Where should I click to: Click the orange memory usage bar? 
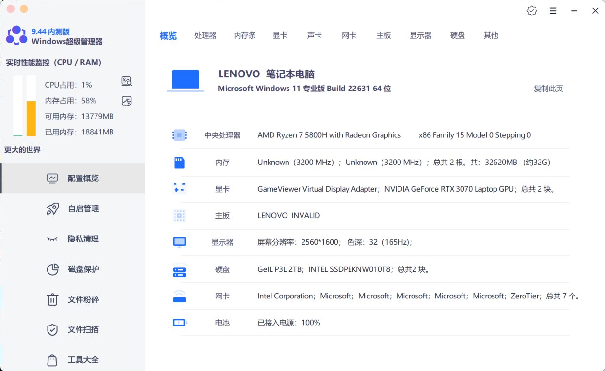pyautogui.click(x=31, y=119)
